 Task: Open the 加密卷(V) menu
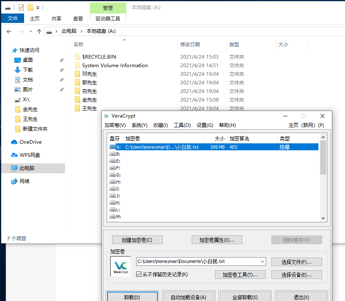tap(115, 125)
